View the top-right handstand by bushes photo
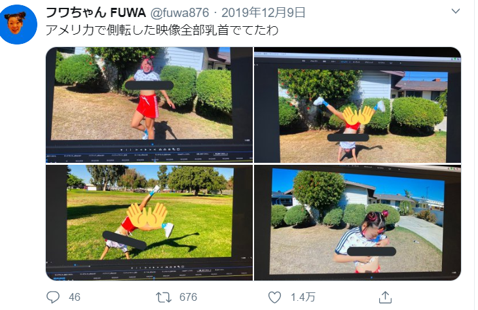478x310 pixels. tap(358, 105)
